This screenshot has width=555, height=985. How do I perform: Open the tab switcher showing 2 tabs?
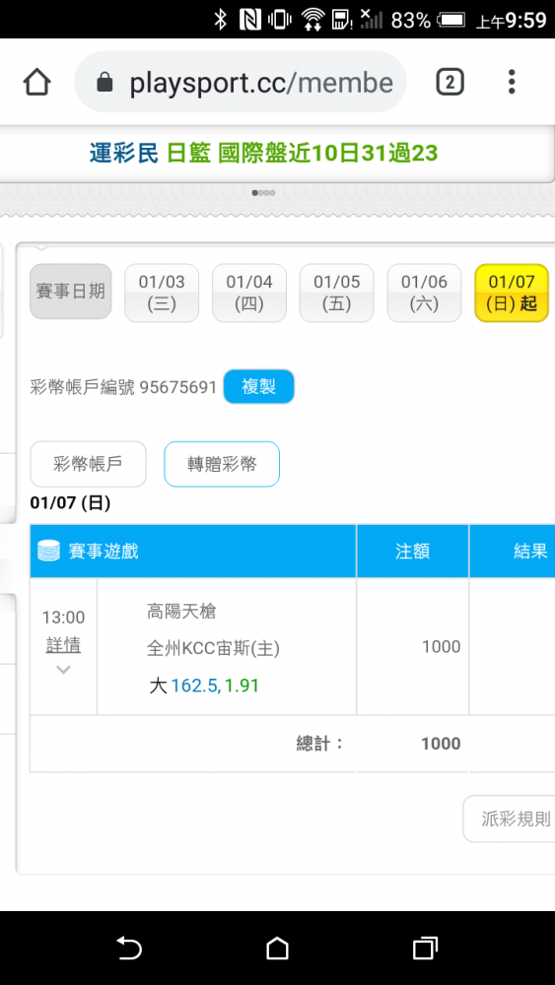pyautogui.click(x=451, y=83)
